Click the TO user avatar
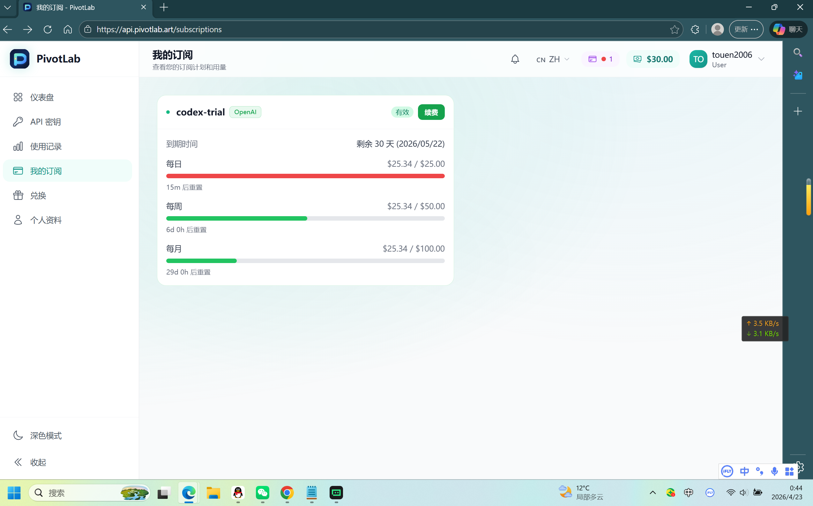 click(x=698, y=59)
